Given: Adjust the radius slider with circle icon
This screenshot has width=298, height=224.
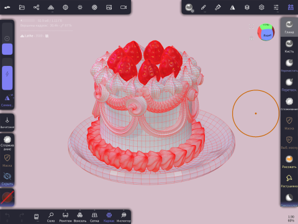Looking at the screenshot, I should click(7, 39).
